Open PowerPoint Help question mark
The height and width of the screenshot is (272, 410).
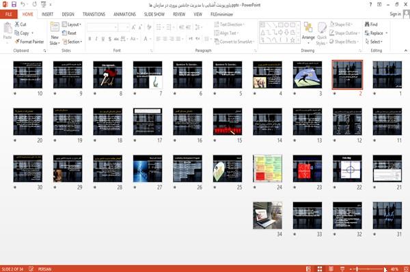click(370, 5)
